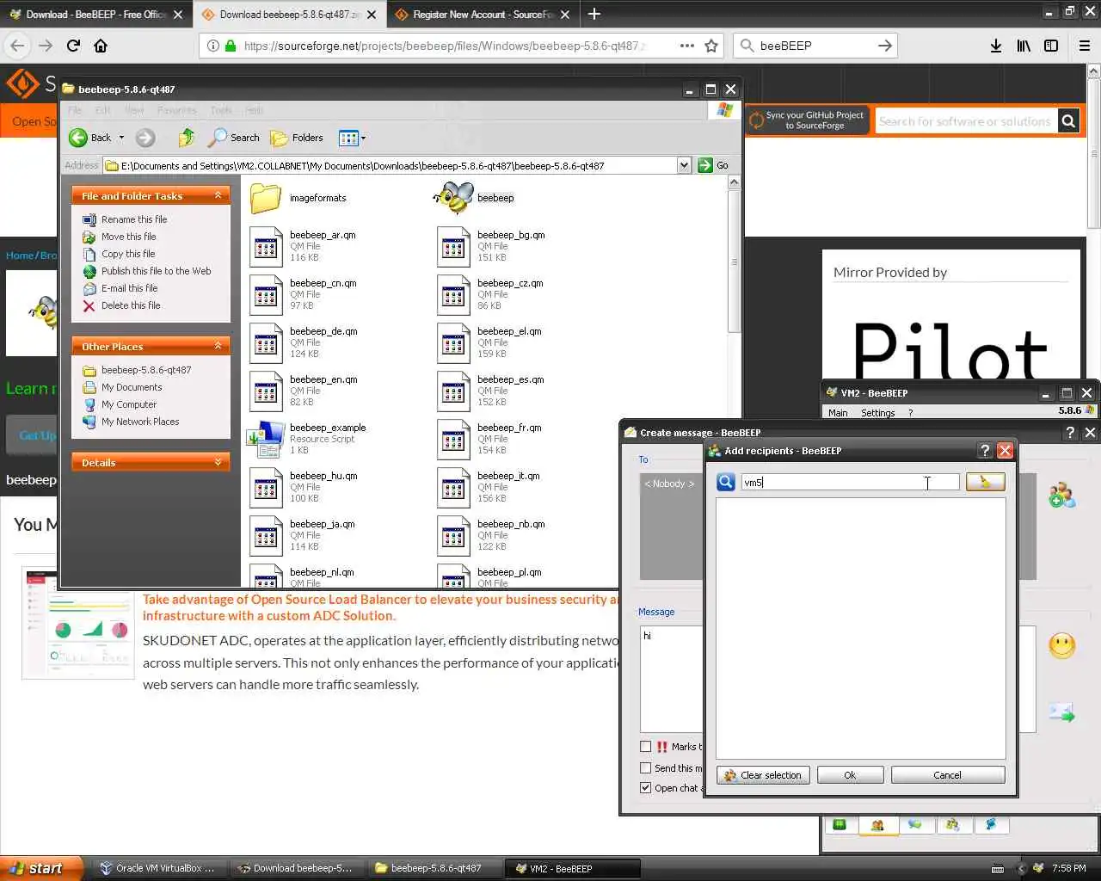Image resolution: width=1101 pixels, height=881 pixels.
Task: Click Rename this file link
Action: coord(134,219)
